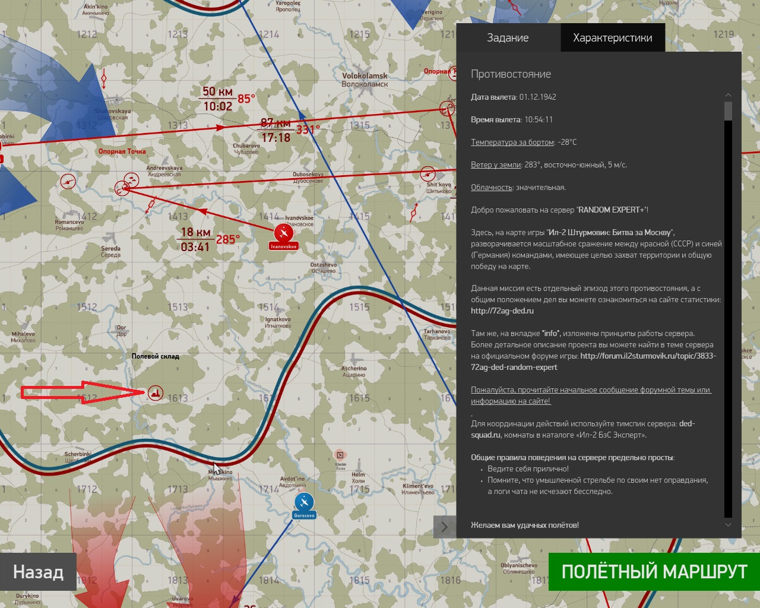Screen dimensions: 760x608
Task: Click the 'Полевой склад' map label
Action: (155, 356)
